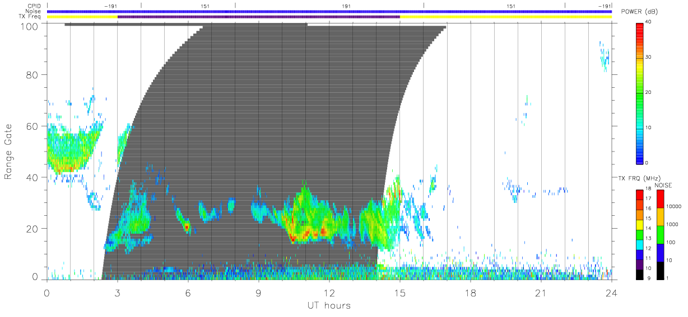The width and height of the screenshot is (688, 317).
Task: Click the '100' range gate tick label
Action: pos(29,26)
